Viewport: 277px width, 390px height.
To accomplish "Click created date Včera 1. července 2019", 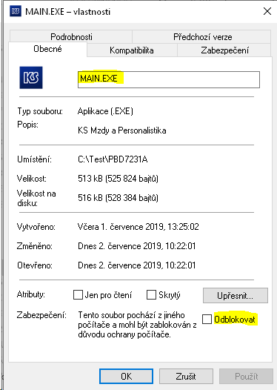I will (x=138, y=227).
